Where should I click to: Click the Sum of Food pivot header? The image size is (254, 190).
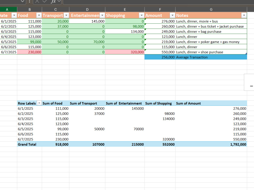point(56,103)
